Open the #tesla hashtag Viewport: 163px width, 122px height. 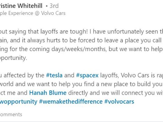[x=54, y=75]
